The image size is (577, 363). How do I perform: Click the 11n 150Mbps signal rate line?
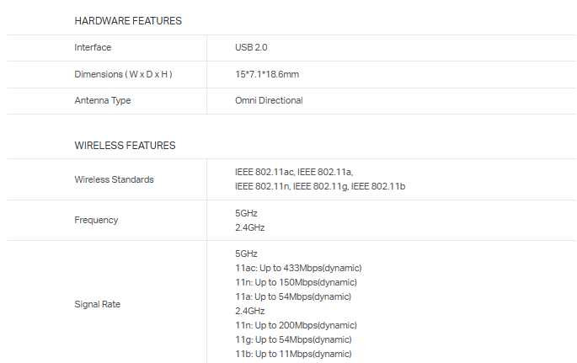(296, 282)
